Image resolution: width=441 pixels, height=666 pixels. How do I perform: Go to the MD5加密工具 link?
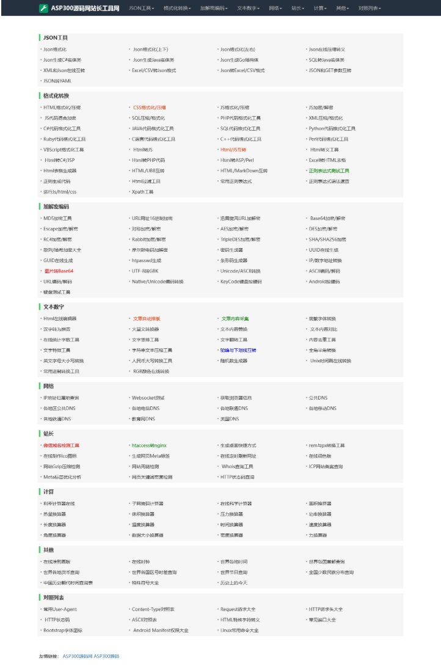(57, 218)
